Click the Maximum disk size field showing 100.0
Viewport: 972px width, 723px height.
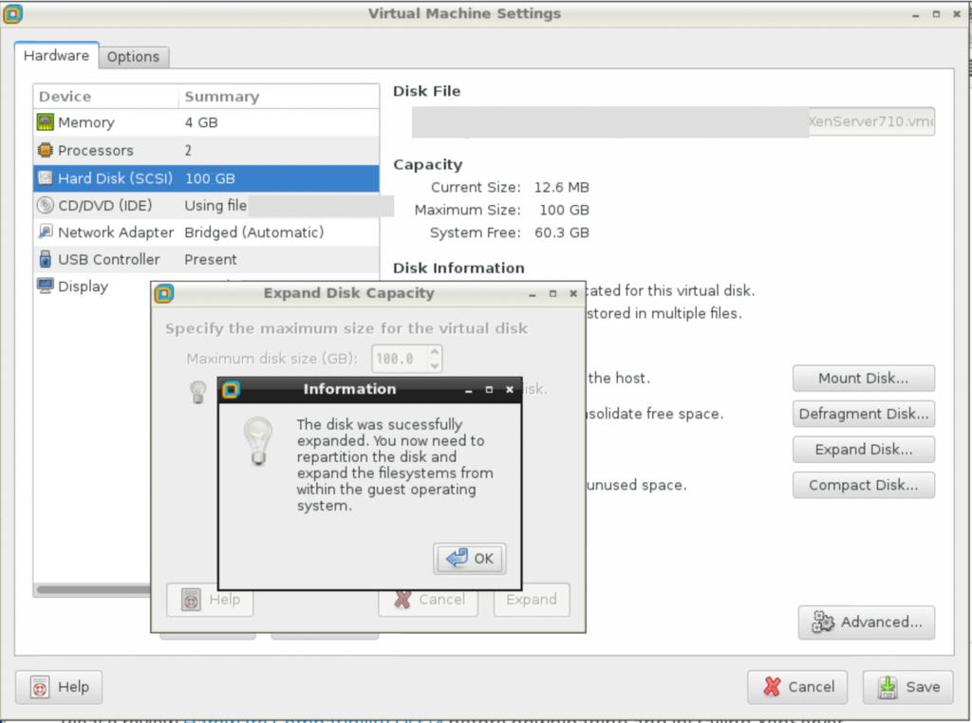[x=400, y=359]
